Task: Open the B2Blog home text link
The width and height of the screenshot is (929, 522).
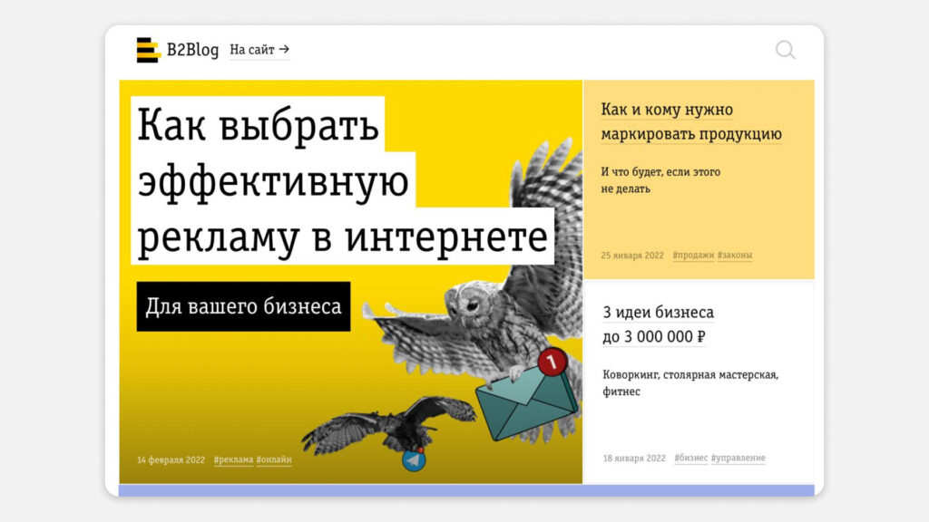Action: point(192,50)
